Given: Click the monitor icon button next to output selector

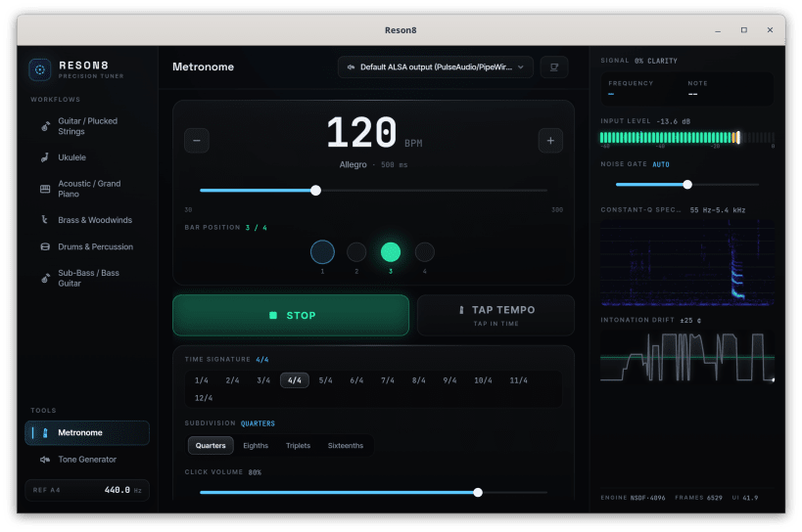Looking at the screenshot, I should (x=554, y=67).
